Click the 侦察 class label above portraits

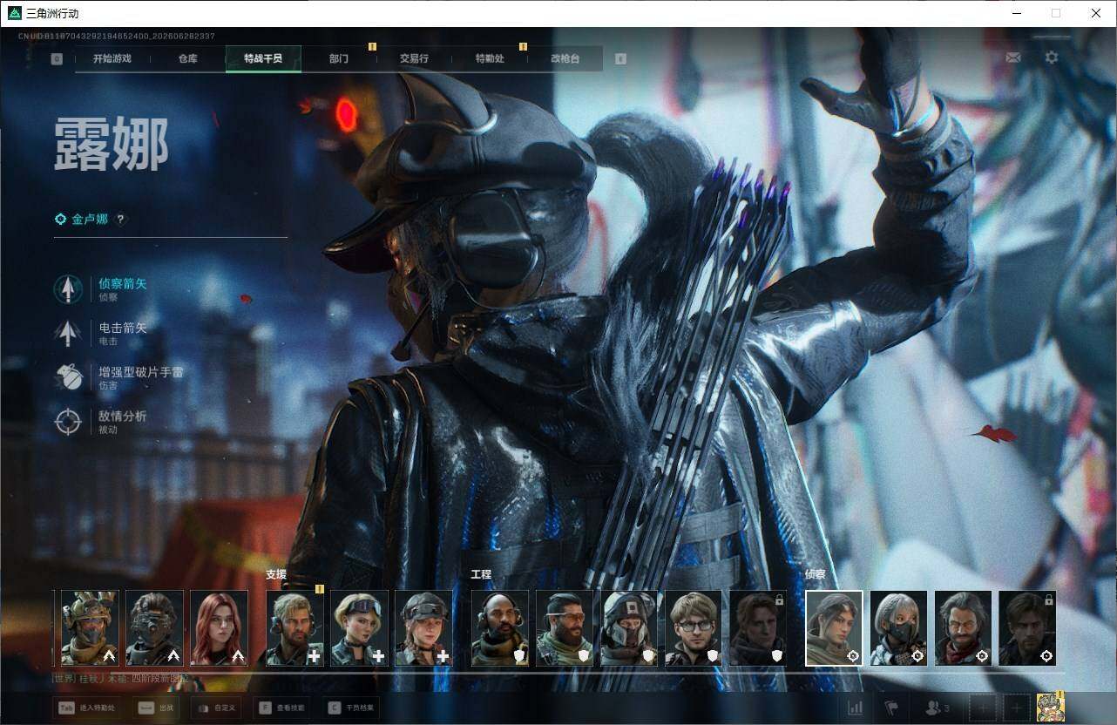click(x=816, y=575)
